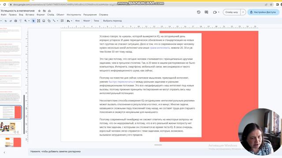Click the Тема theme button
282x158 pixels.
click(x=96, y=21)
